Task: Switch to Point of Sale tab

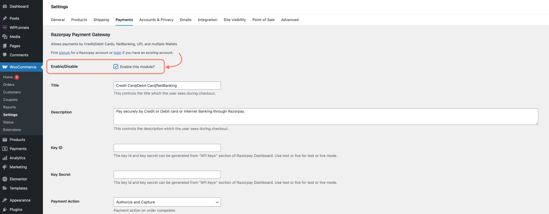Action: 263,20
